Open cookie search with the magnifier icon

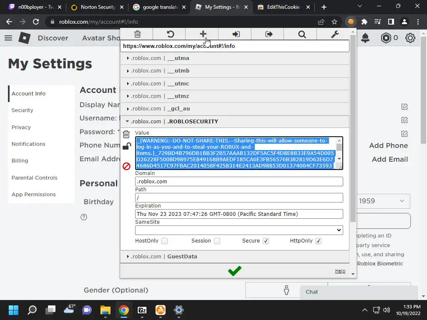(x=302, y=34)
